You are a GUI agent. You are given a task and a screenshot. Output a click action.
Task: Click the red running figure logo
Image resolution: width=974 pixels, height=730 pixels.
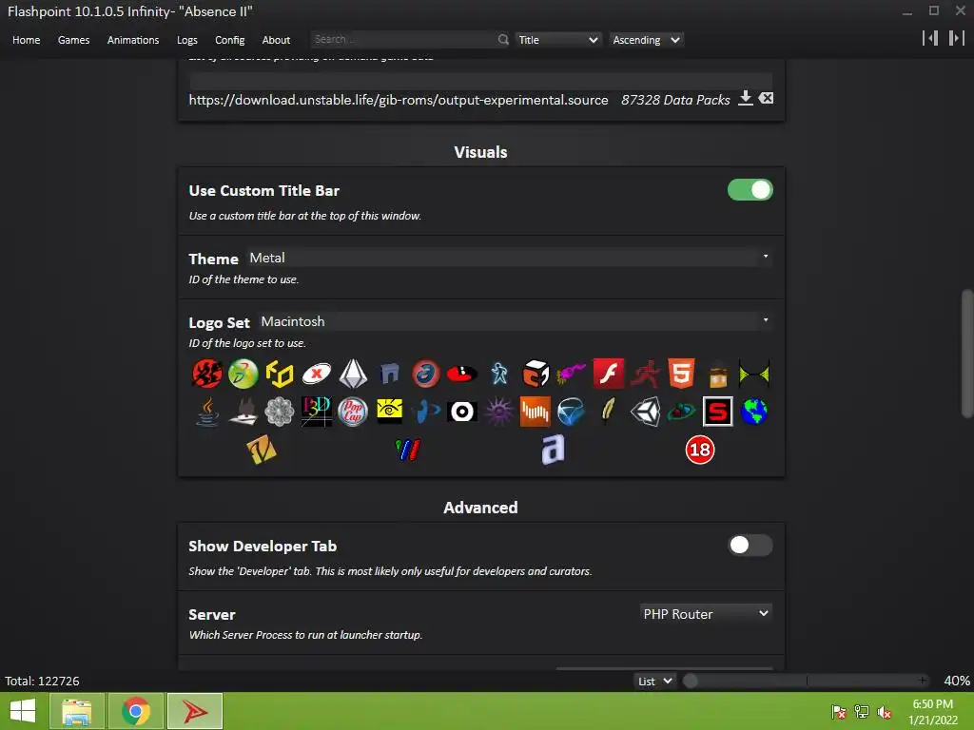[x=645, y=374]
